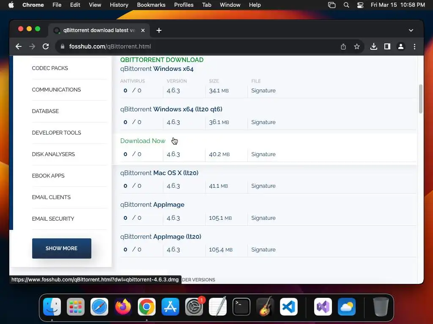
Task: Click the browser forward arrow
Action: tap(32, 46)
